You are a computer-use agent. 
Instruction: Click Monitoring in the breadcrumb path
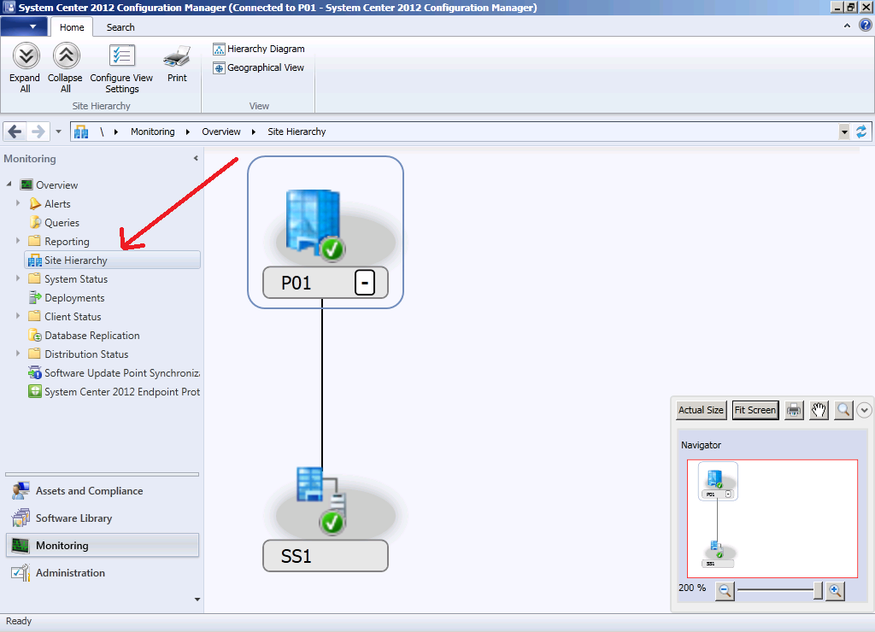pyautogui.click(x=152, y=132)
